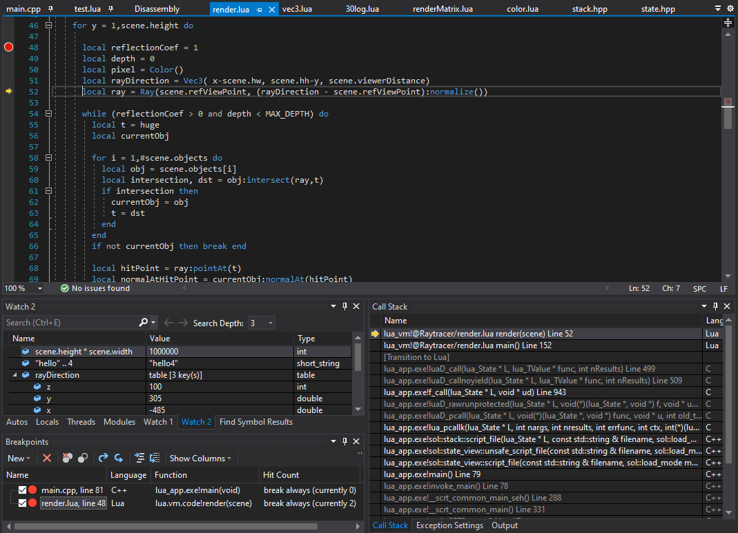Delete the selected breakpoint with the red X
Screen dimensions: 738x533
(x=47, y=458)
